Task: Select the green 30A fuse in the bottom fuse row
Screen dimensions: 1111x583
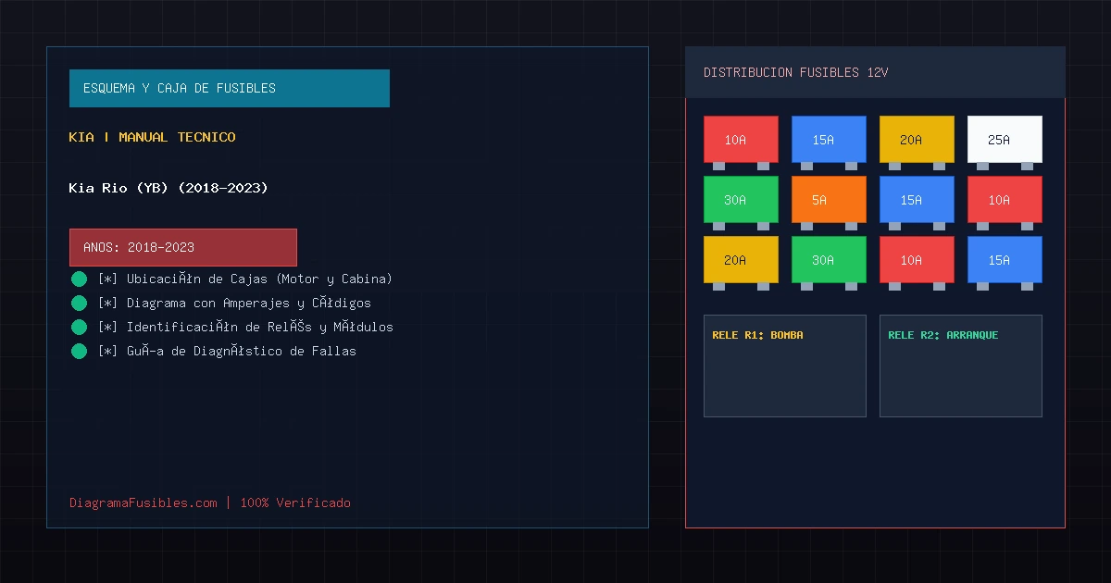Action: [x=829, y=259]
